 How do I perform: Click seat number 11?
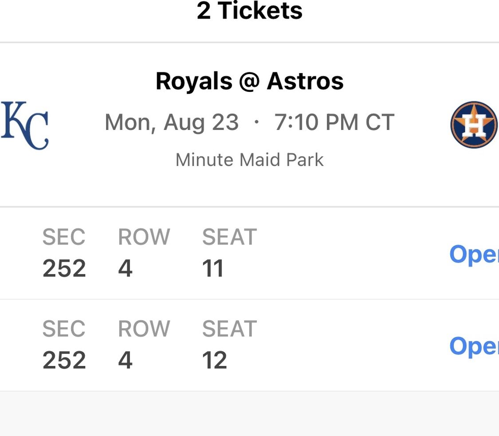[x=212, y=268]
